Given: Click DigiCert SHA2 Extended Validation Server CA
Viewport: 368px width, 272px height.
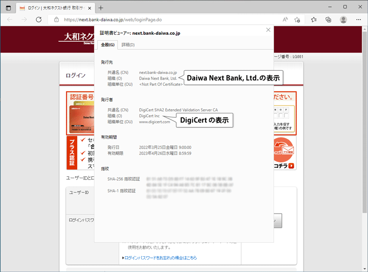Looking at the screenshot, I should [x=179, y=110].
